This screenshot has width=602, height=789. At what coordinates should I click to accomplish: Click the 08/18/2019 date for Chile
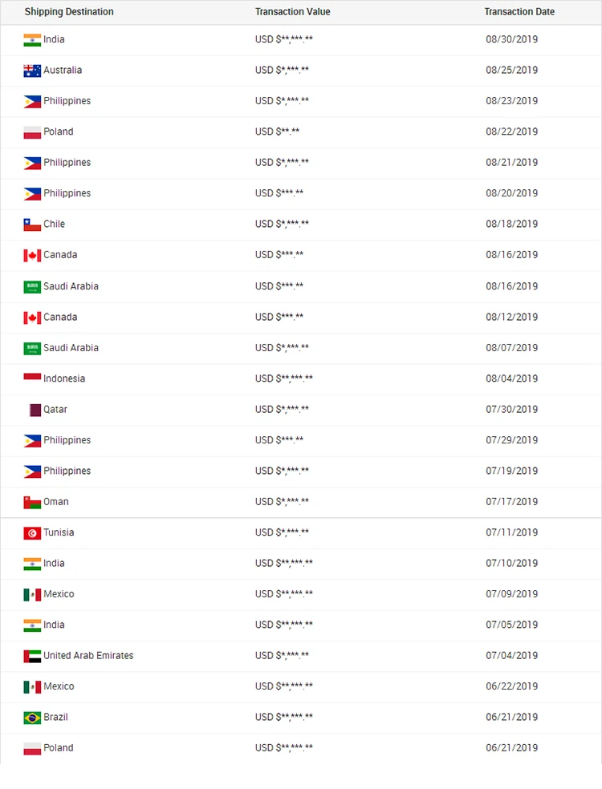tap(511, 225)
